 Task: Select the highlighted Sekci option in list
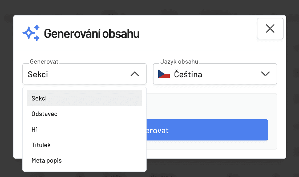[x=84, y=98]
